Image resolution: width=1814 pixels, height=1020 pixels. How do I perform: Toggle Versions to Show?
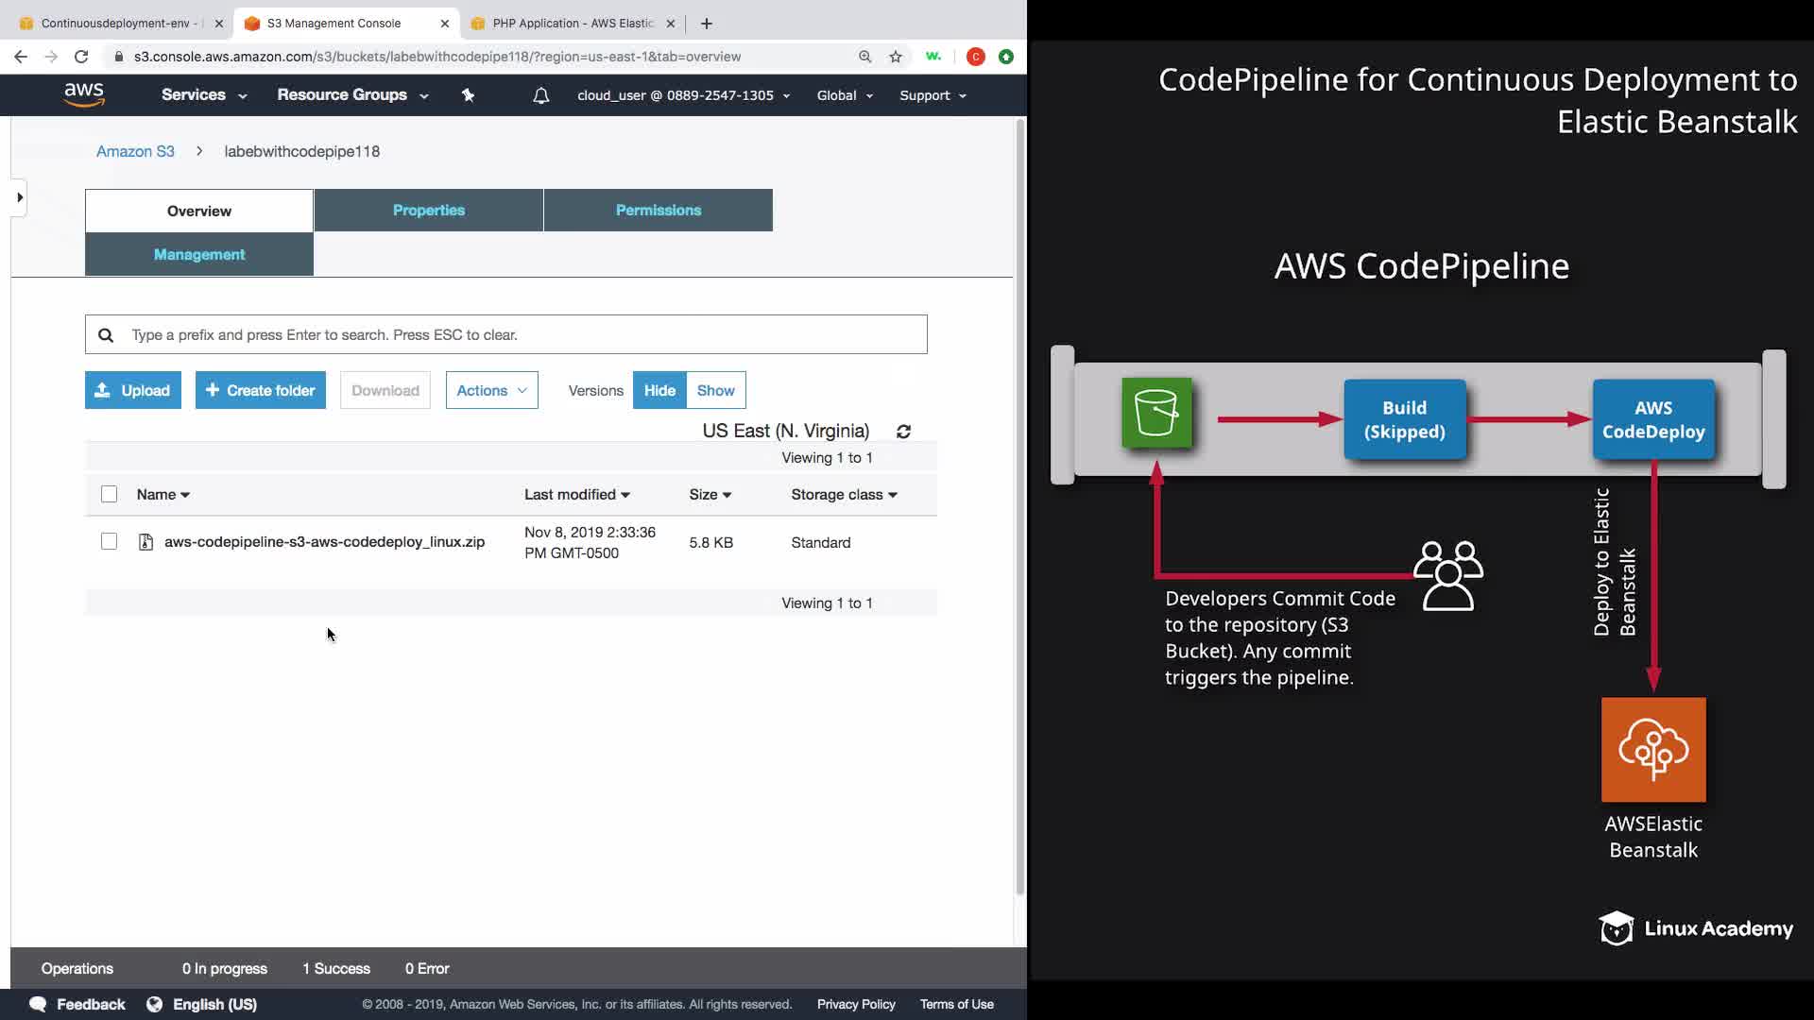tap(715, 390)
